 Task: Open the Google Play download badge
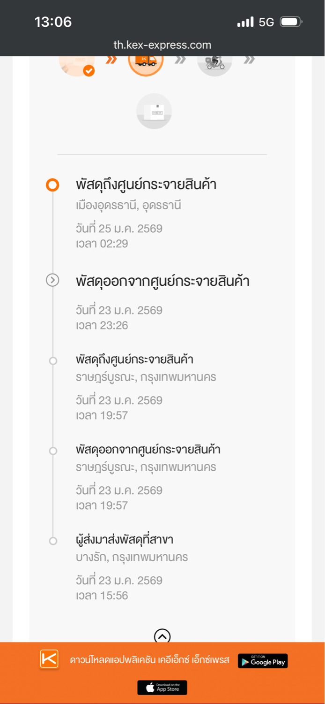(263, 661)
